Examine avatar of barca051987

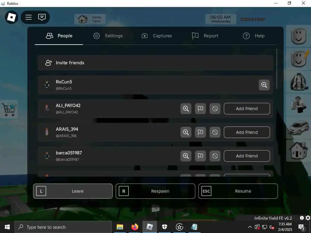186,156
